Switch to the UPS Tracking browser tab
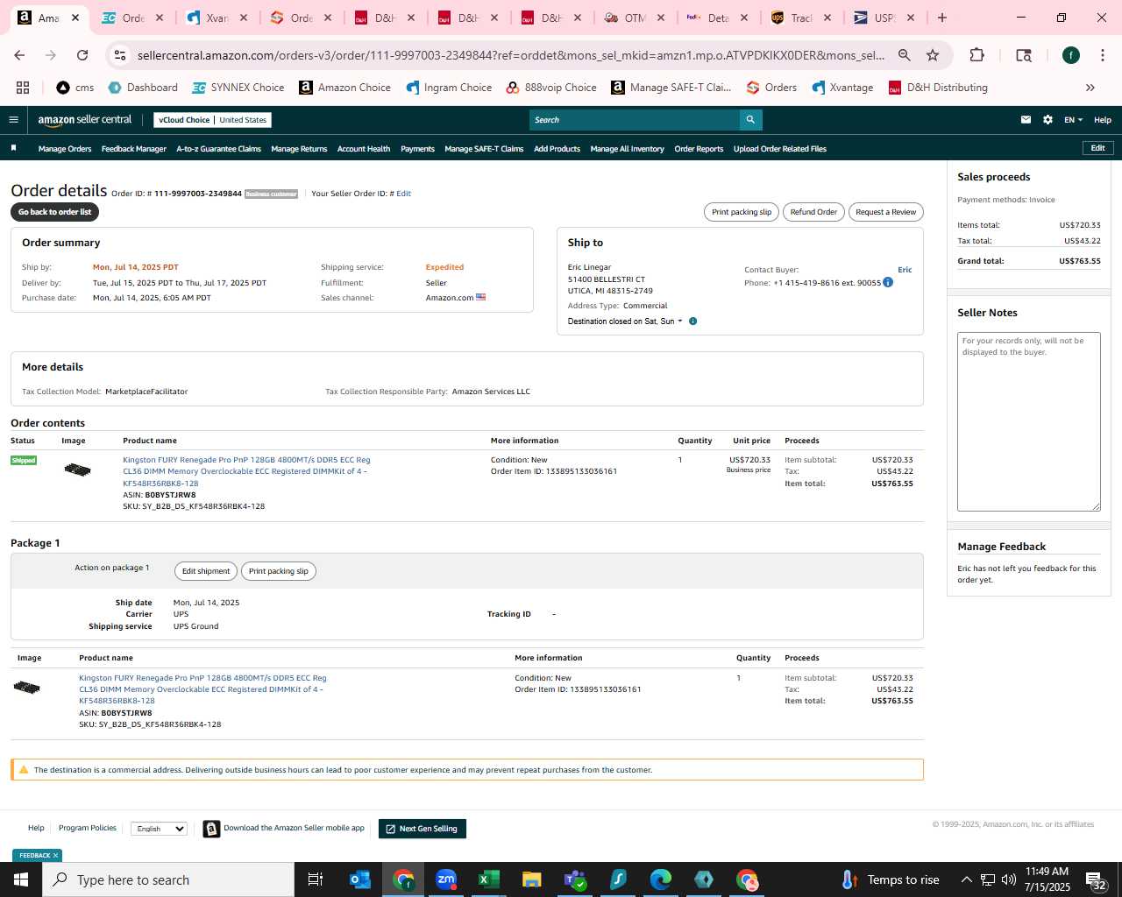The image size is (1122, 897). pyautogui.click(x=801, y=18)
